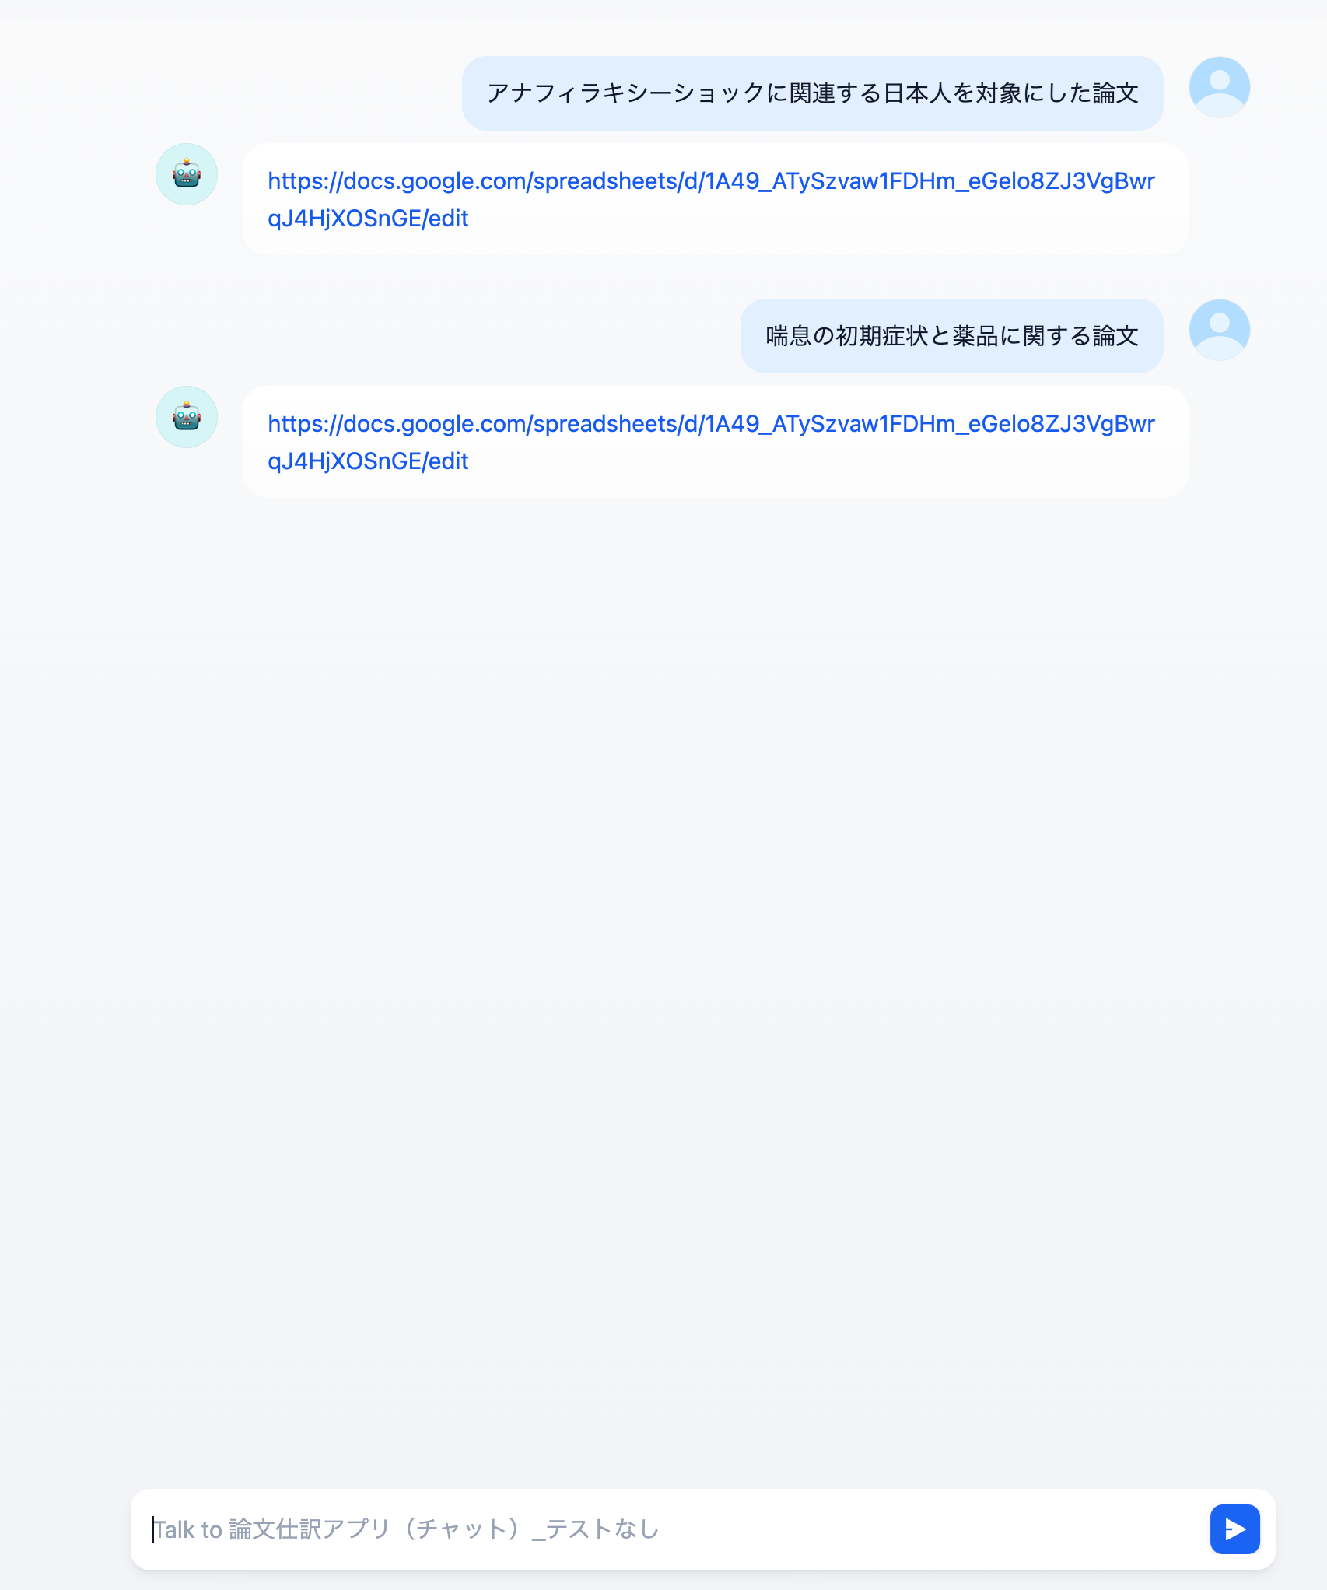Click the robot avatar of the last bot reply
Viewport: 1327px width, 1590px height.
(187, 417)
